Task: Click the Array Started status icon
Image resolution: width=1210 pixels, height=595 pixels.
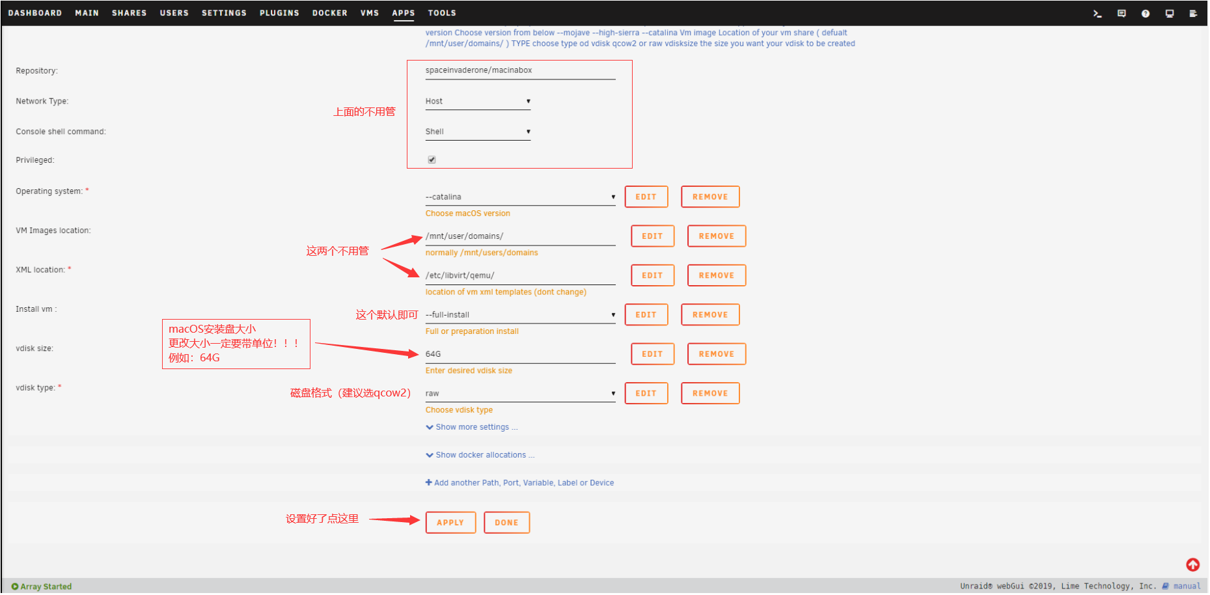Action: pos(15,587)
